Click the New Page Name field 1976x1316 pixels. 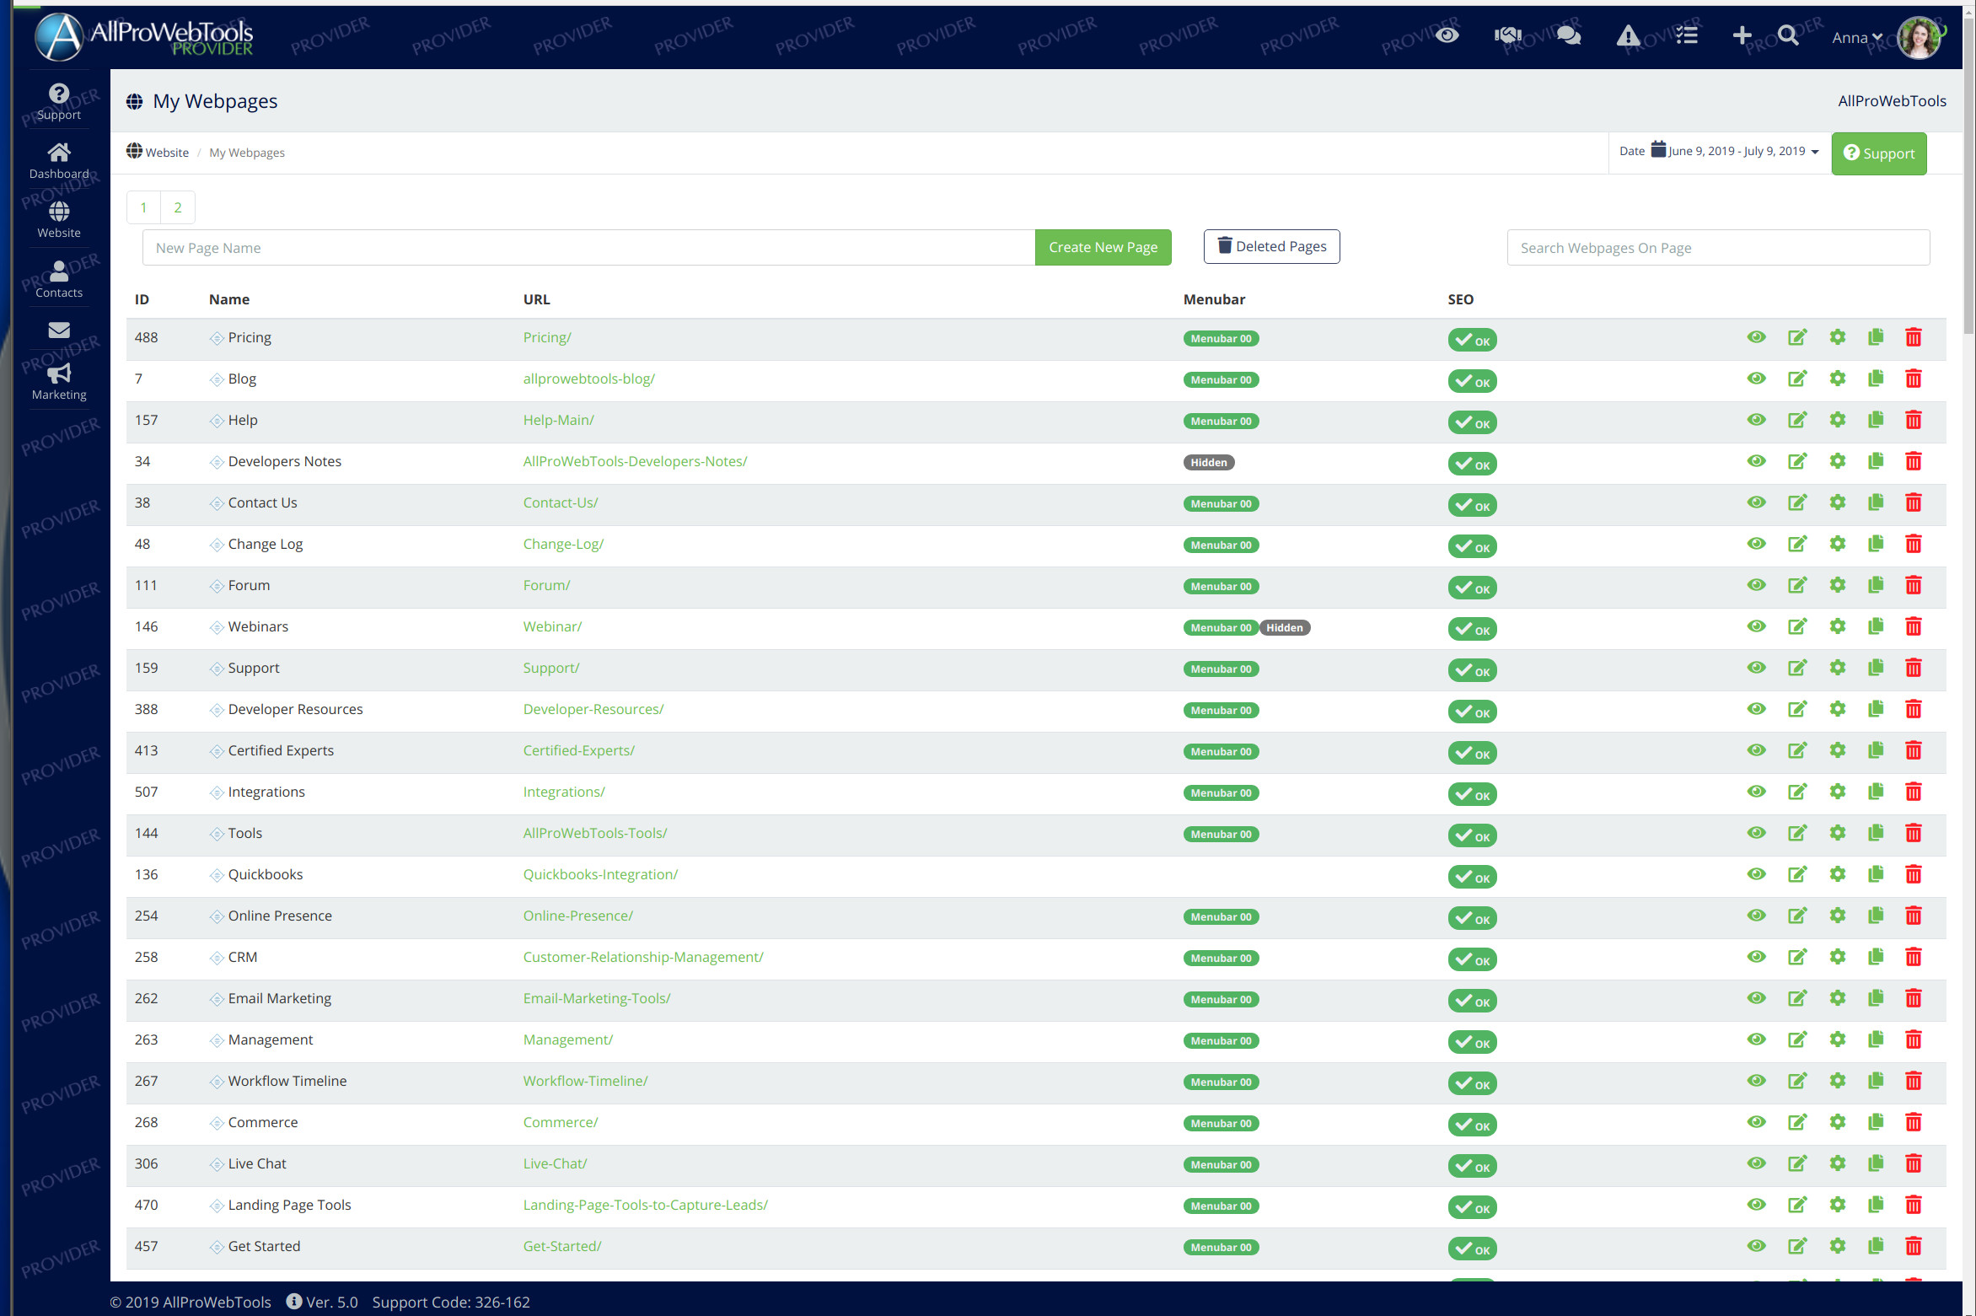tap(588, 248)
